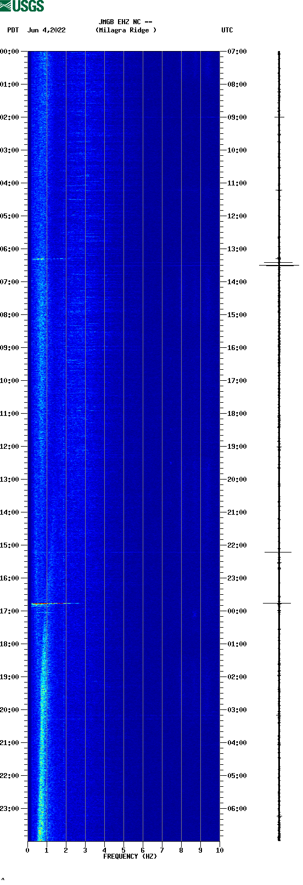Viewport: 303px width, 885px height.
Task: Click the 23:00 PDT time label
Action: tap(10, 809)
